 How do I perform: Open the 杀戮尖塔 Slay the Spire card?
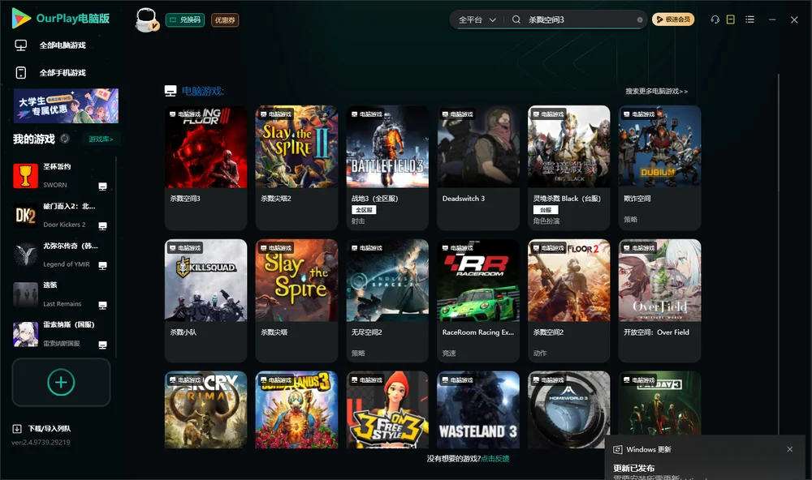point(296,301)
